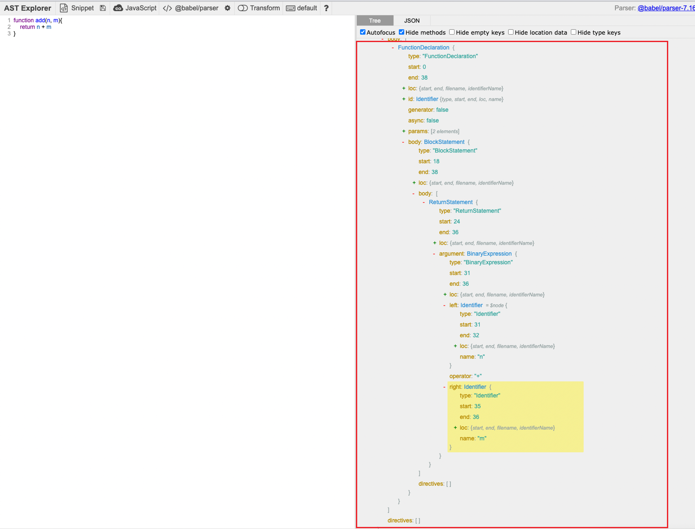Click the start: 24 value

457,222
